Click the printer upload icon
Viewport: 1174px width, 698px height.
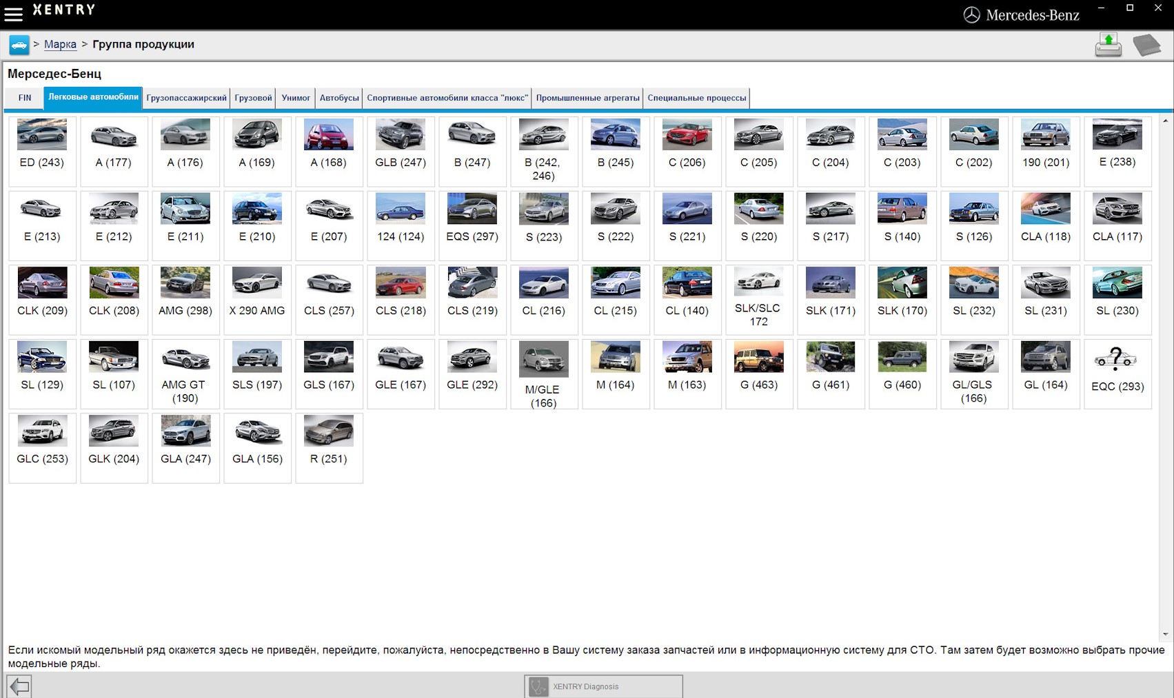click(1109, 45)
